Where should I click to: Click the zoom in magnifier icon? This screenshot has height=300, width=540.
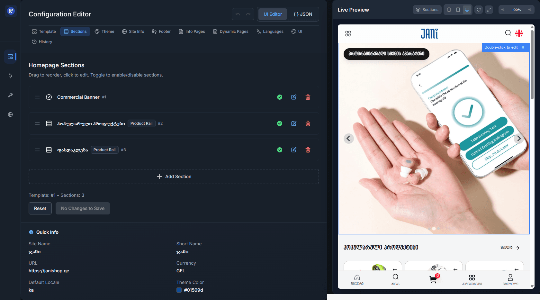pyautogui.click(x=530, y=10)
